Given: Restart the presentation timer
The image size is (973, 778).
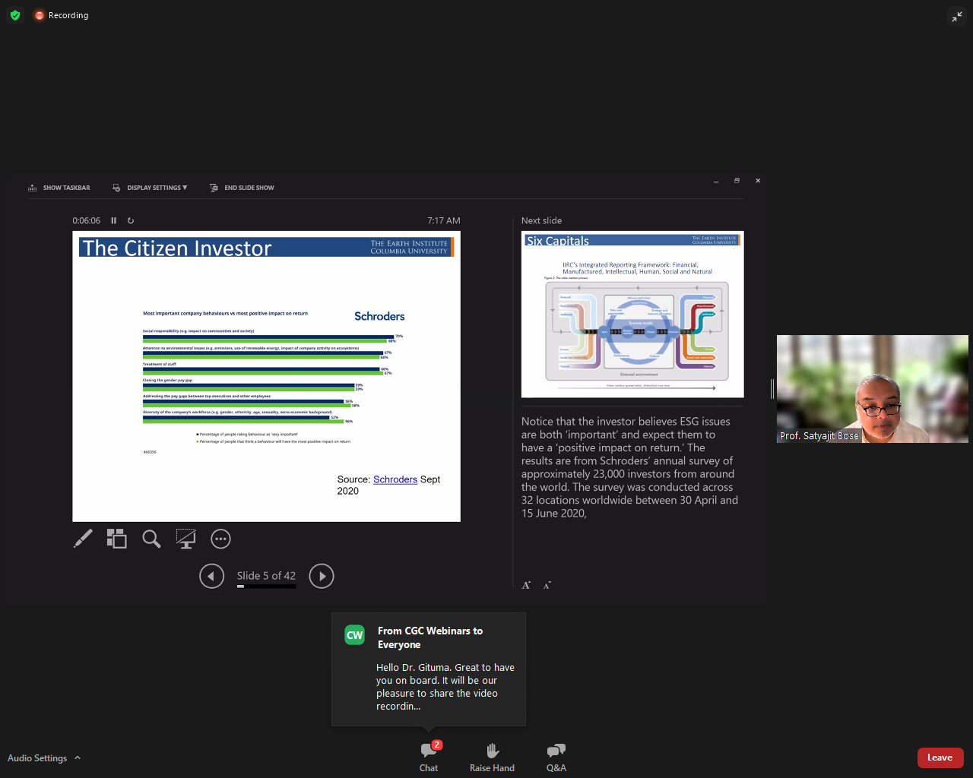Looking at the screenshot, I should coord(131,220).
